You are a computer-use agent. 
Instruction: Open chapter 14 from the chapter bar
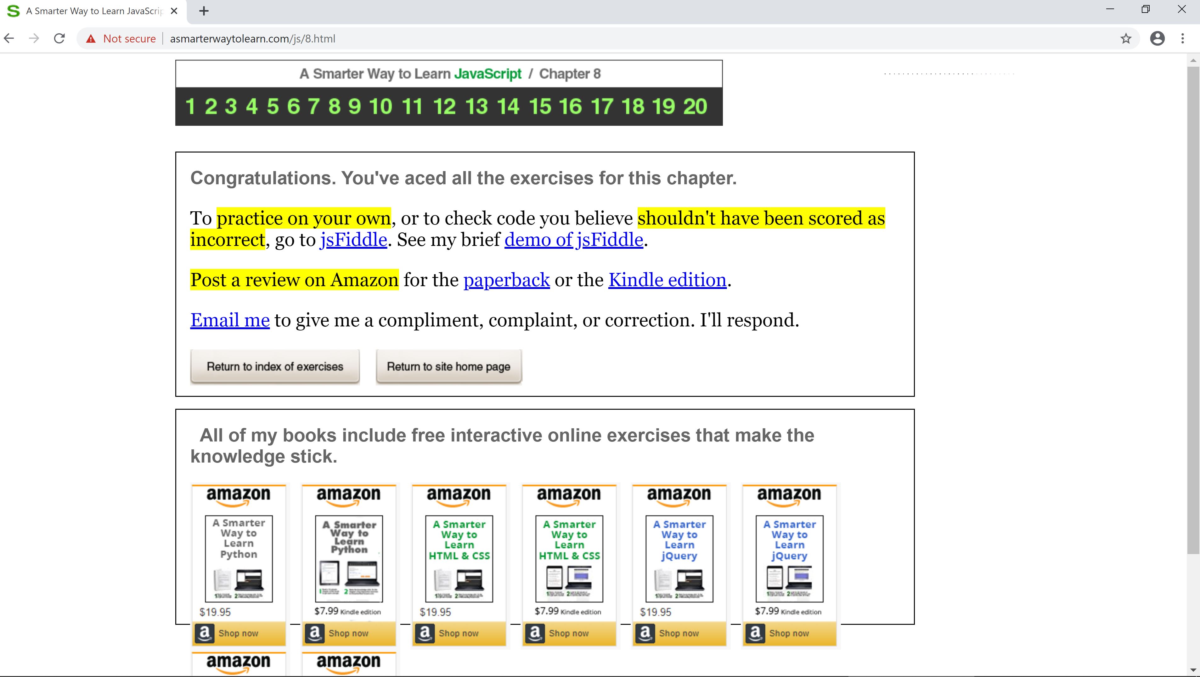click(x=508, y=107)
